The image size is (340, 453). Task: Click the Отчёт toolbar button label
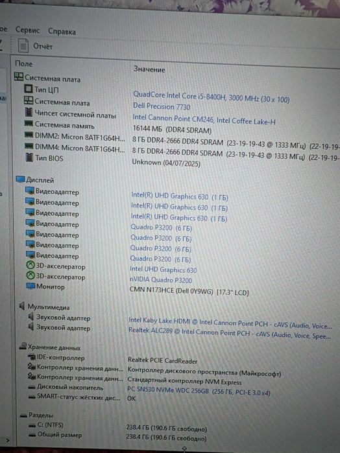click(43, 46)
